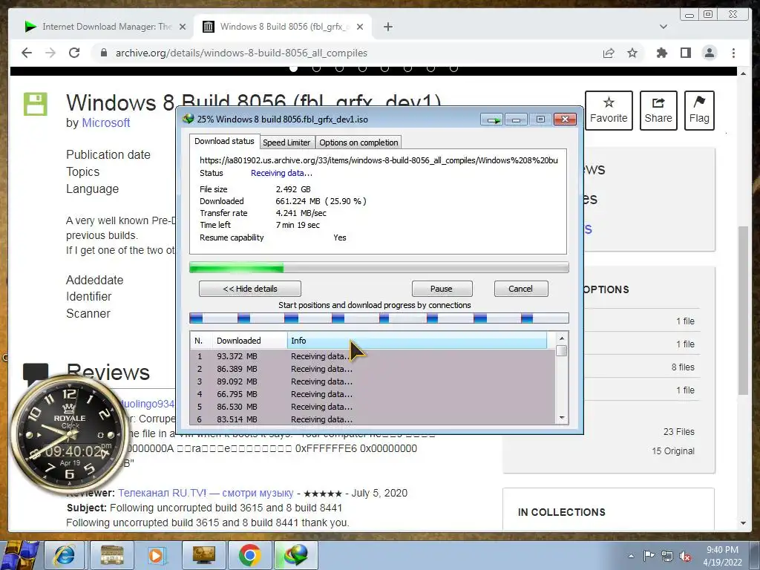Open Chrome extensions puzzle icon

(x=661, y=53)
